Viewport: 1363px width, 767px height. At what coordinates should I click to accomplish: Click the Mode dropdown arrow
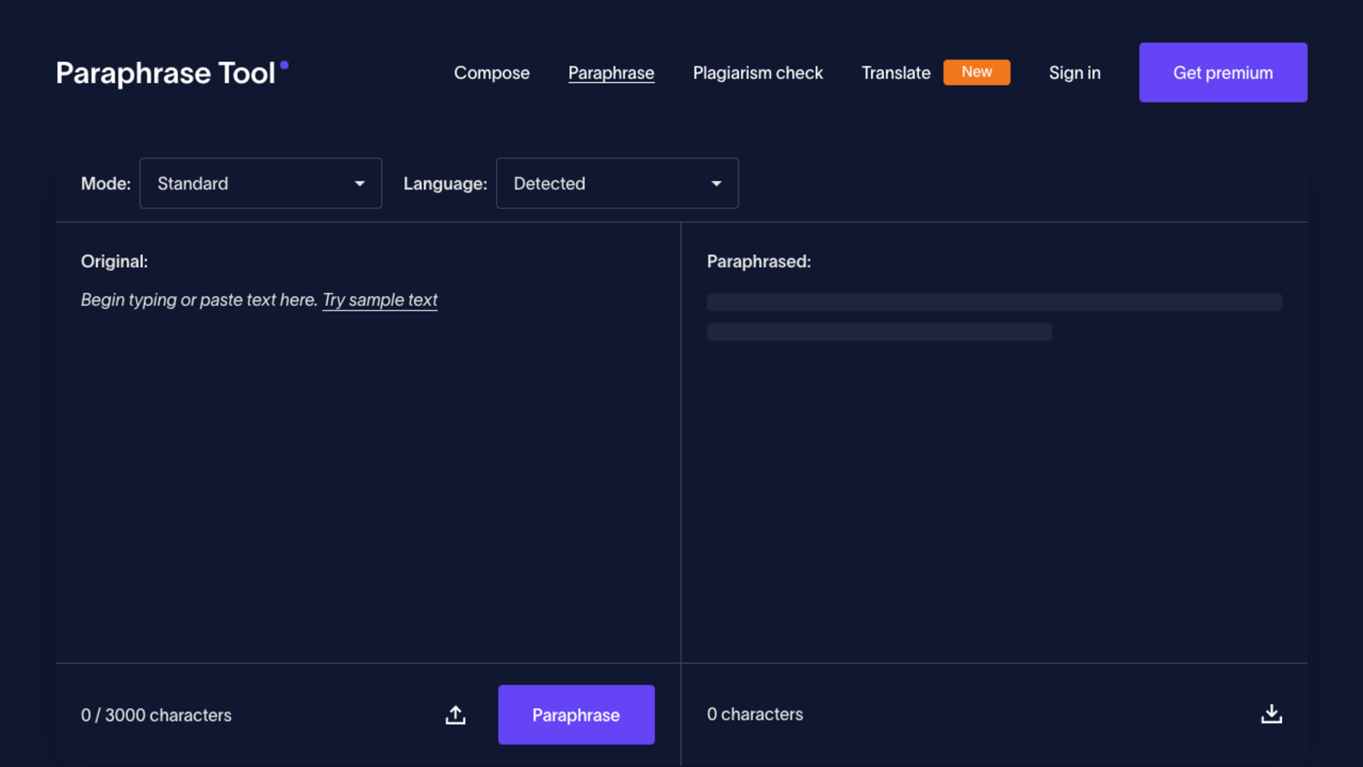[360, 184]
